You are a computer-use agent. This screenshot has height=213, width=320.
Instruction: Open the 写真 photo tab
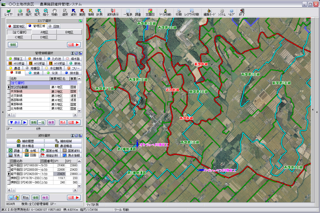click(15, 155)
